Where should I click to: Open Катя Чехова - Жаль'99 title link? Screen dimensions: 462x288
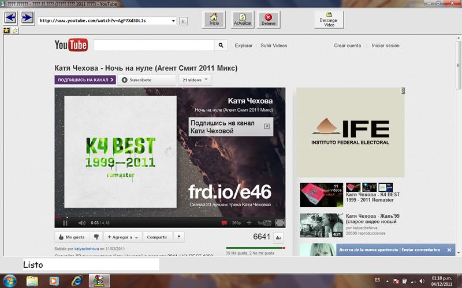point(372,219)
